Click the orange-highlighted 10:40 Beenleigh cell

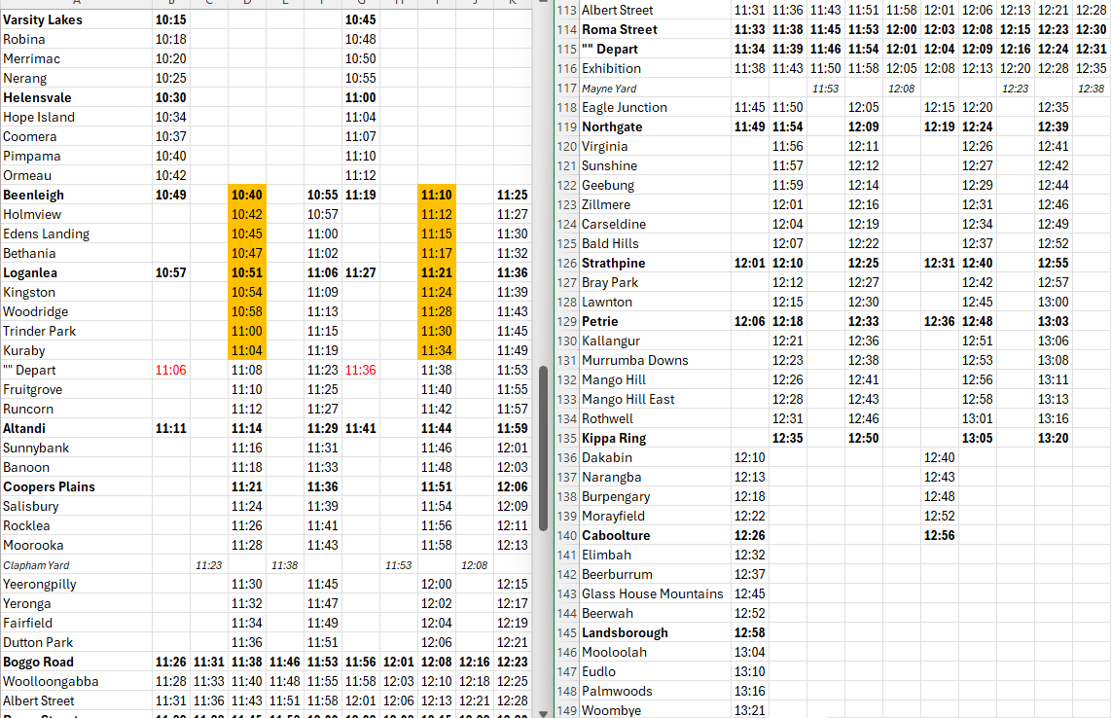click(x=247, y=195)
